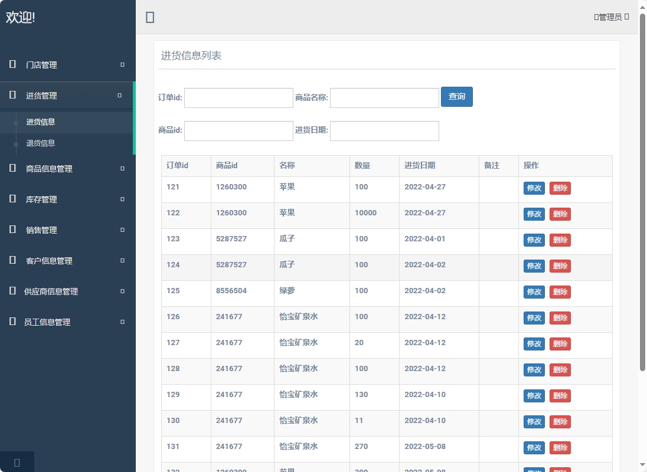Click the 进货管理 sidebar icon
647x472 pixels.
(x=12, y=95)
